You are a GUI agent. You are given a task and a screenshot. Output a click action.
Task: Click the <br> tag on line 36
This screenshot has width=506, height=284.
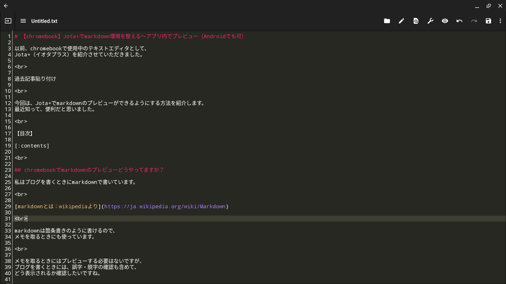point(21,249)
